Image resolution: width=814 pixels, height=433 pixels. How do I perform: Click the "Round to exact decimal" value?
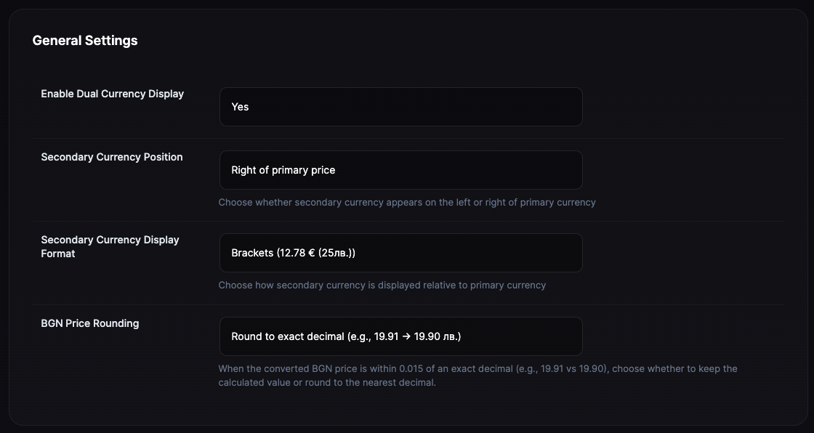pyautogui.click(x=287, y=336)
